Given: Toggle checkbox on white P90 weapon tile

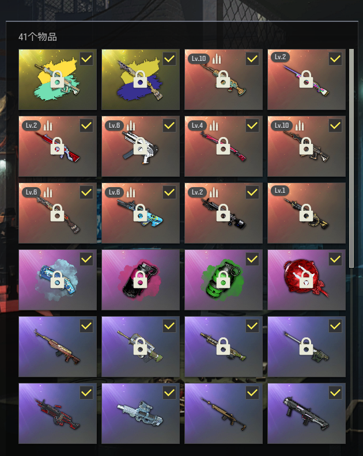Looking at the screenshot, I should click(x=169, y=393).
